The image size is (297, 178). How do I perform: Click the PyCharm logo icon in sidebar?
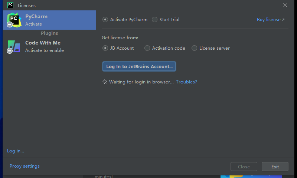[x=14, y=20]
